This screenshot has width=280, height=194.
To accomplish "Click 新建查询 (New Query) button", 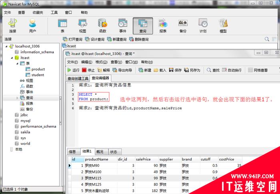I will 117,39.
